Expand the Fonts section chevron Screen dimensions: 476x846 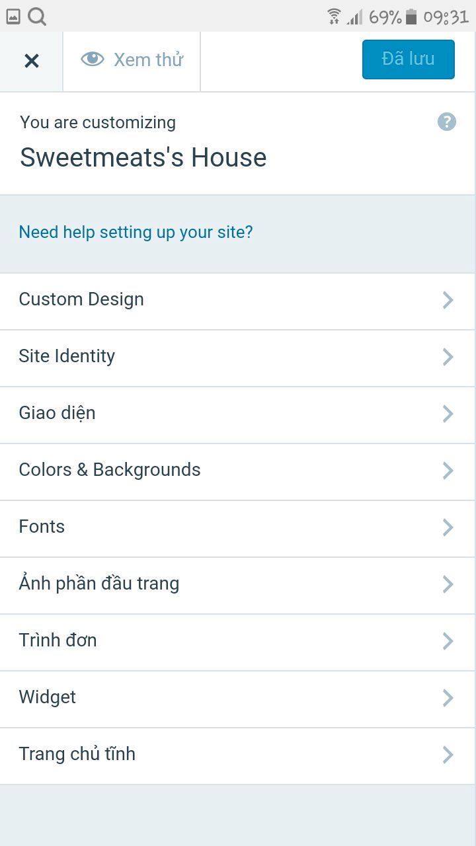tap(448, 527)
